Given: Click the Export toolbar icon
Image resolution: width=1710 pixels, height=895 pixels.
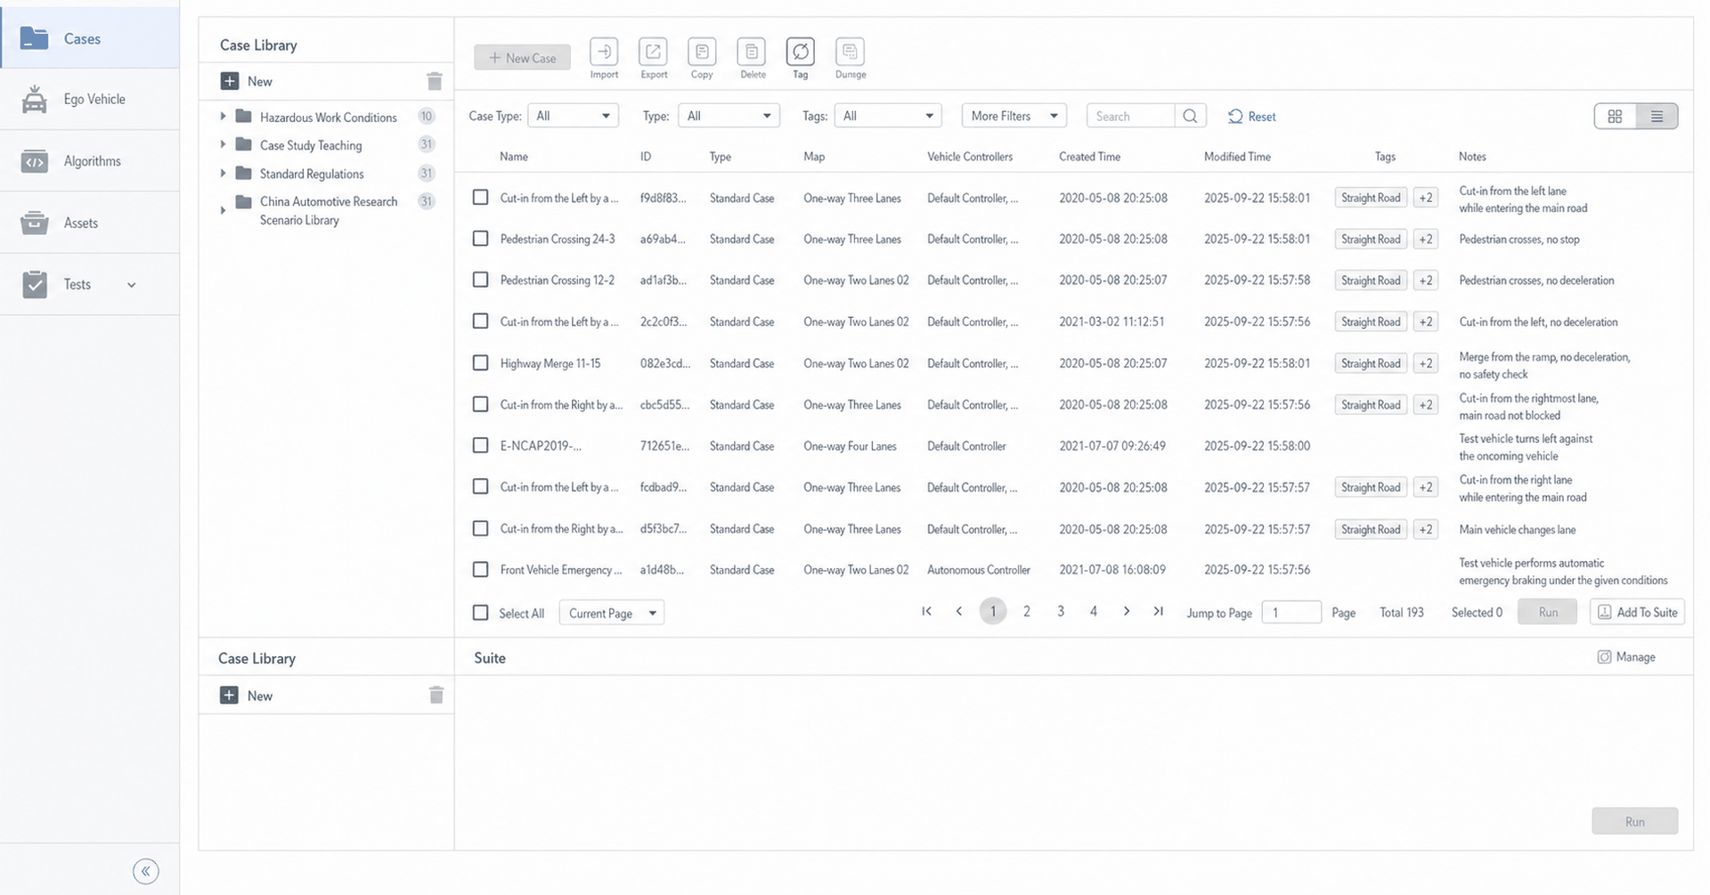Looking at the screenshot, I should tap(653, 52).
